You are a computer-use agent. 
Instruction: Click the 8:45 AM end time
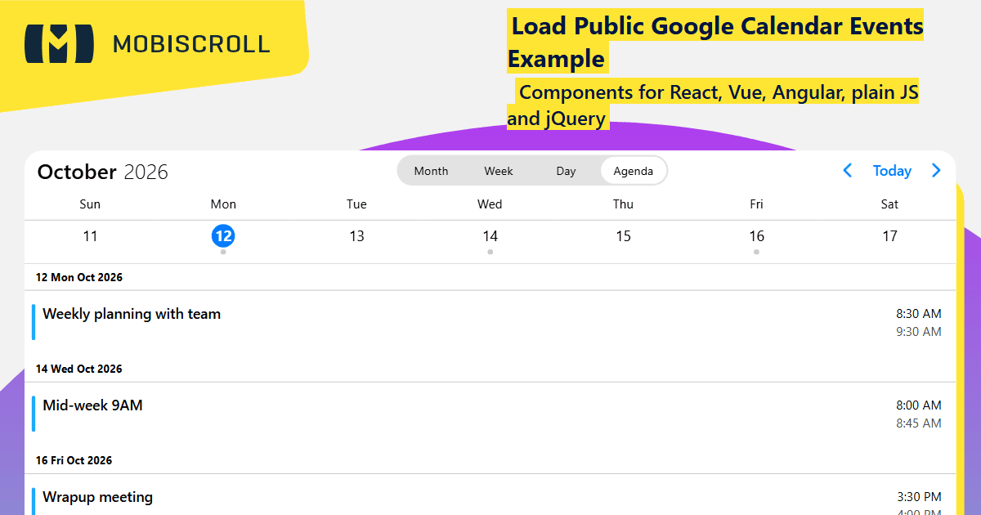point(919,423)
